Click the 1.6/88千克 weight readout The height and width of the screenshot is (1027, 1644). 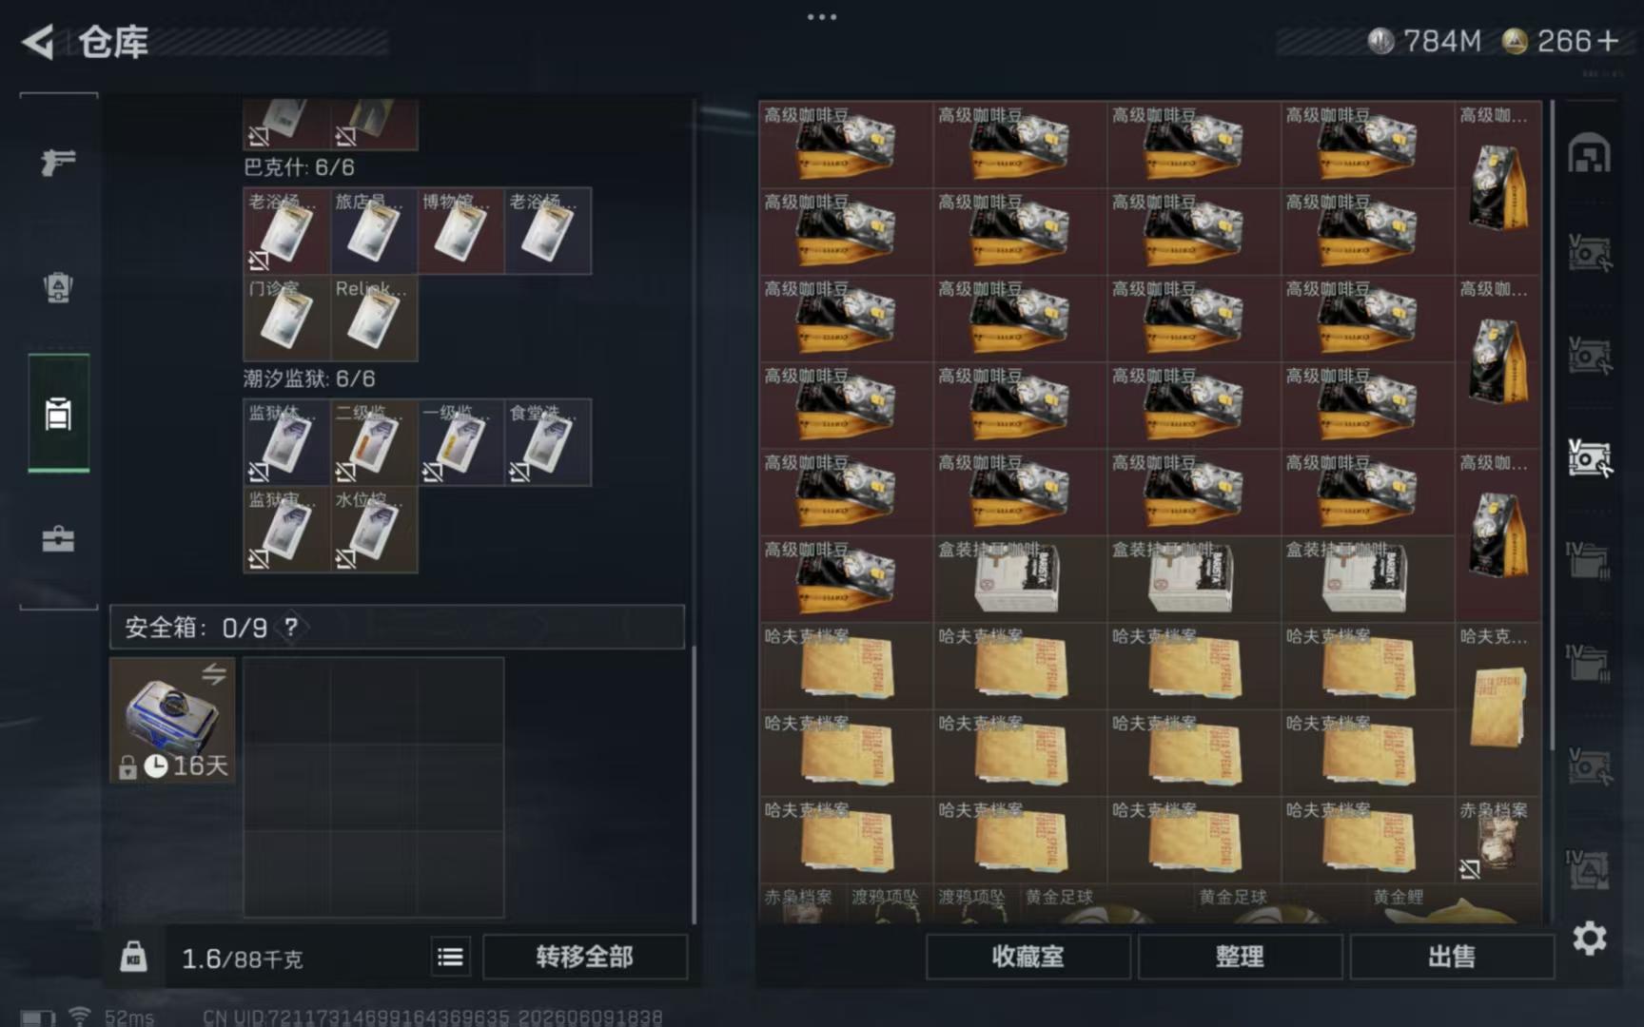point(242,958)
